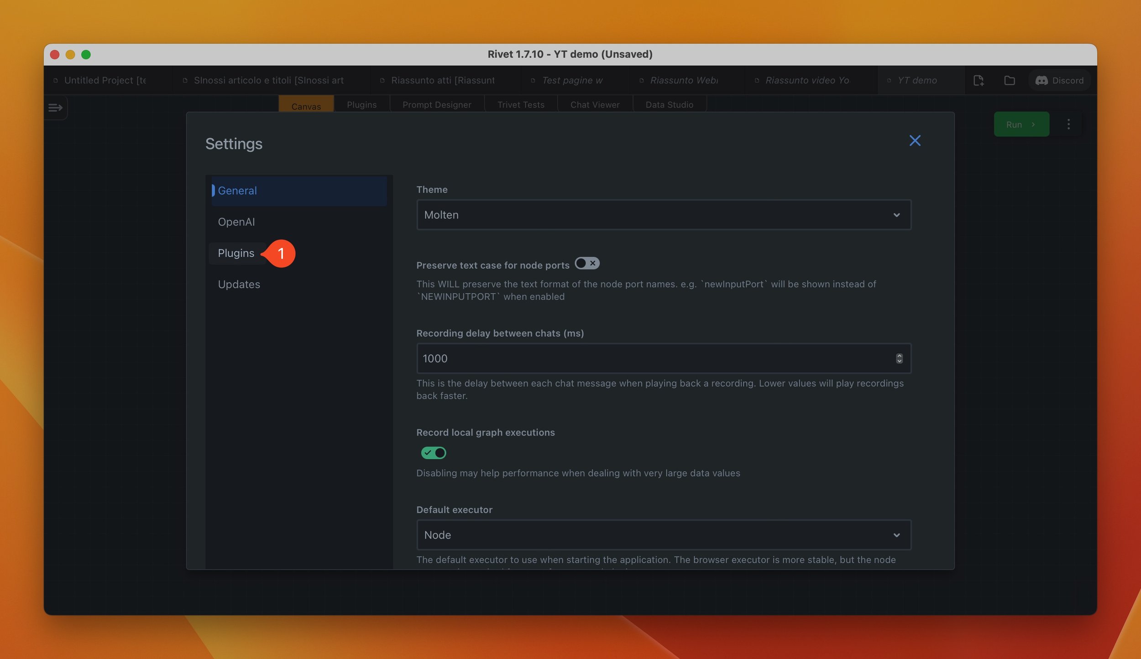This screenshot has width=1141, height=659.
Task: Click the description starting 'This WILL preserve'
Action: click(646, 291)
